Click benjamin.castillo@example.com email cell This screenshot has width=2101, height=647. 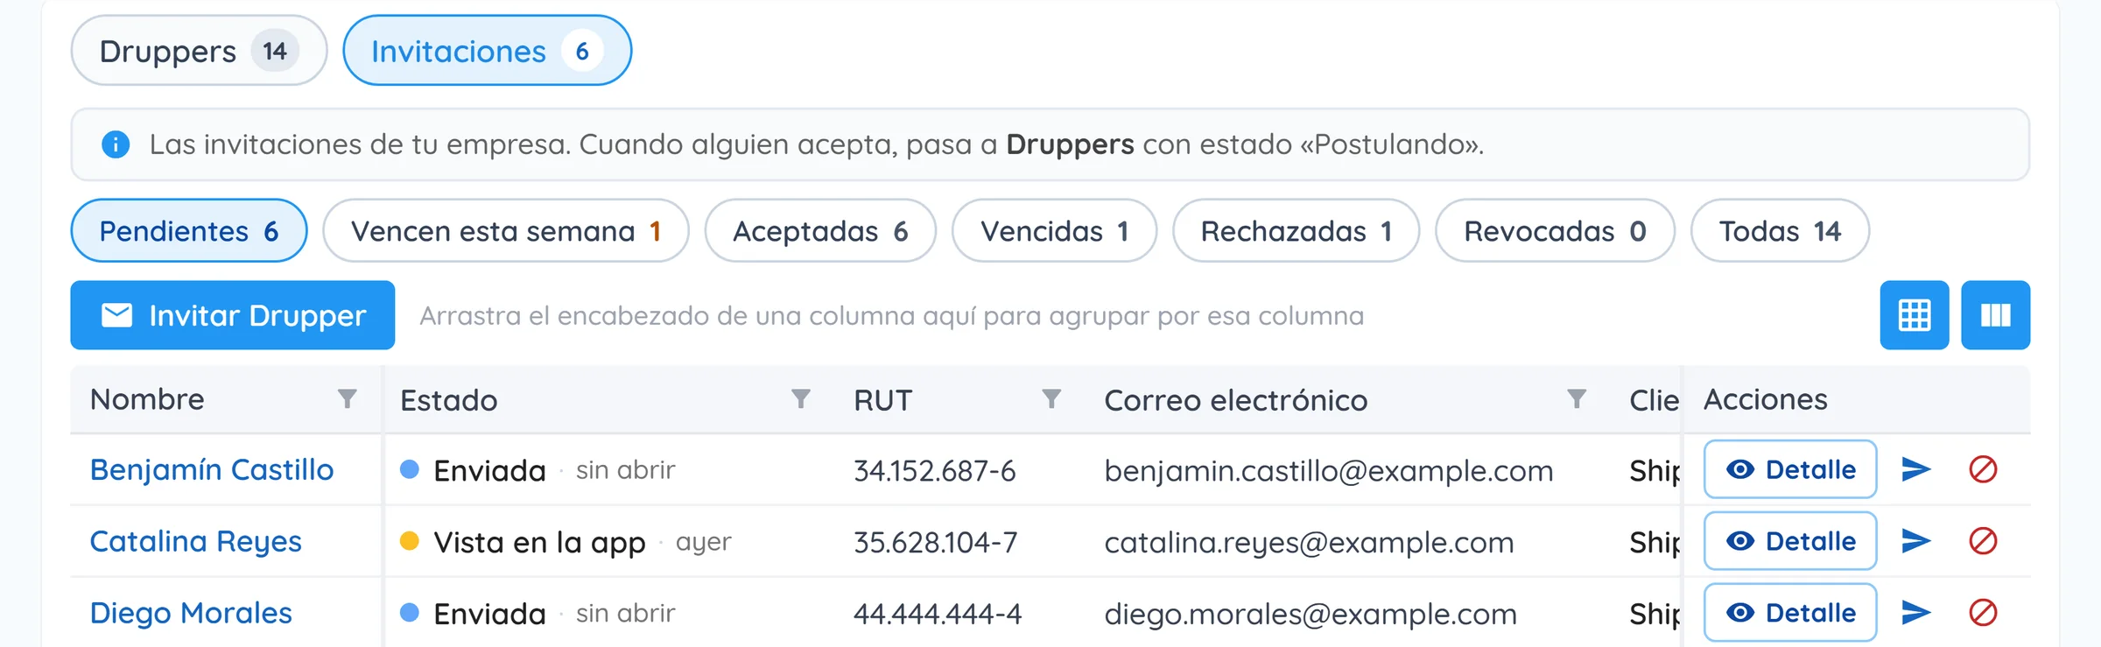[1328, 471]
